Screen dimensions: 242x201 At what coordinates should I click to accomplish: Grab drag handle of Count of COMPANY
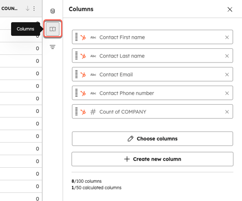click(76, 111)
